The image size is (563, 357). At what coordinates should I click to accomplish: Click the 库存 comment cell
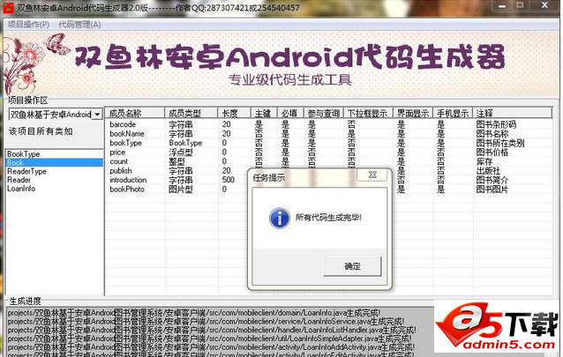click(484, 162)
